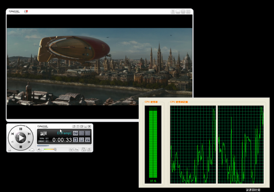Viewport: 274px width, 192px height.
Task: Open the Recycle Bin desktop label
Action: coord(253,190)
